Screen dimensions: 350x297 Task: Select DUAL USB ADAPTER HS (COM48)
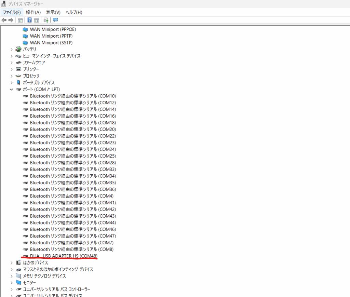(64, 256)
